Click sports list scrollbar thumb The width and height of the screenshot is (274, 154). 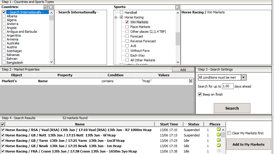pos(178,39)
